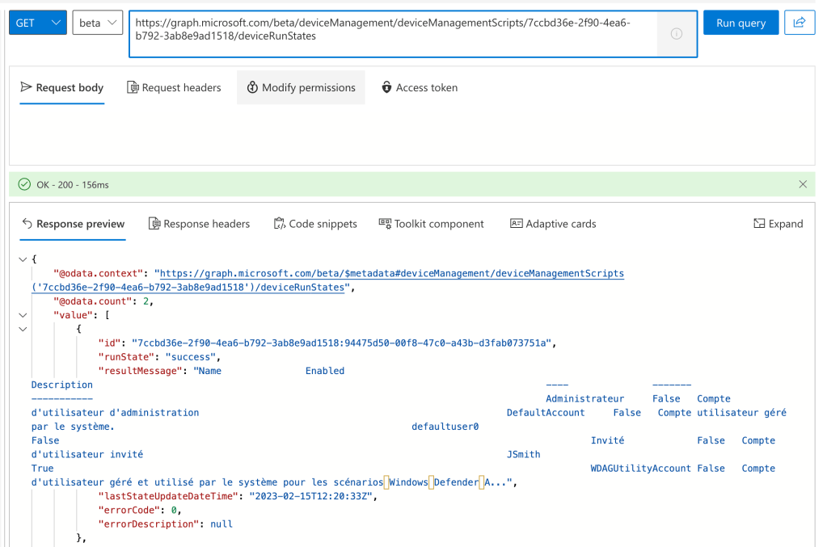This screenshot has width=827, height=547.
Task: Click the info icon in URL field
Action: coord(677,34)
